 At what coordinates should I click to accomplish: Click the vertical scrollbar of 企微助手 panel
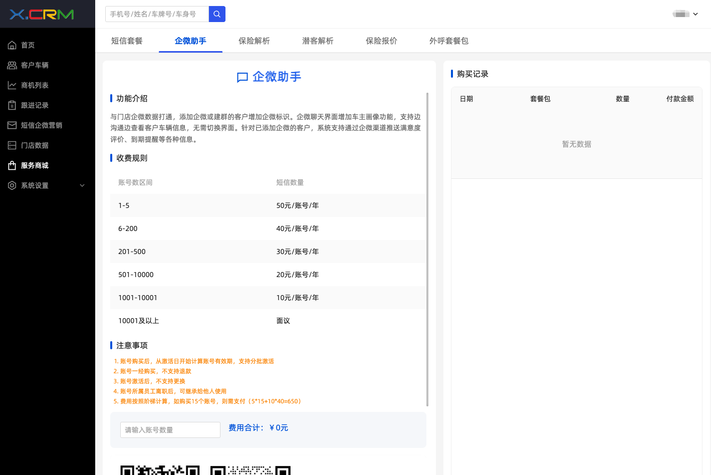[427, 250]
